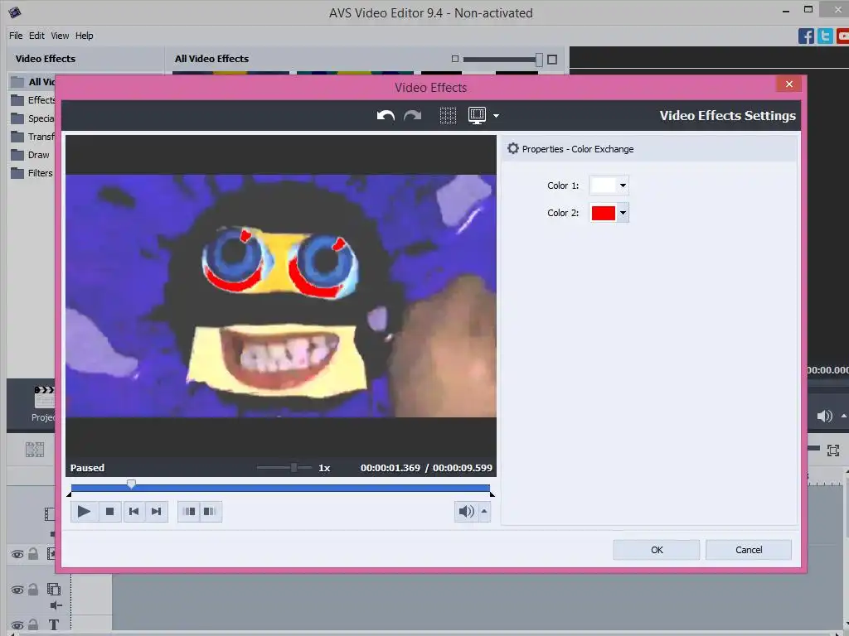Image resolution: width=849 pixels, height=636 pixels.
Task: Click the AVS app icon in title bar
Action: (x=15, y=12)
